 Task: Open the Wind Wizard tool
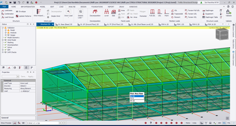coord(39,13)
